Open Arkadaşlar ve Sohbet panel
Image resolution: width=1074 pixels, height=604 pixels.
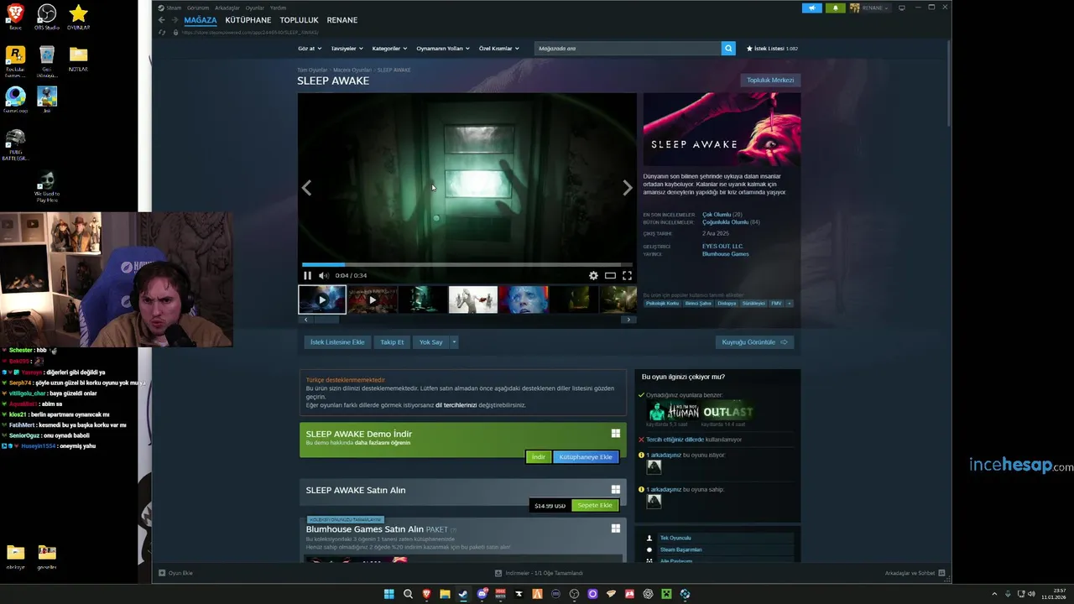[x=915, y=573]
